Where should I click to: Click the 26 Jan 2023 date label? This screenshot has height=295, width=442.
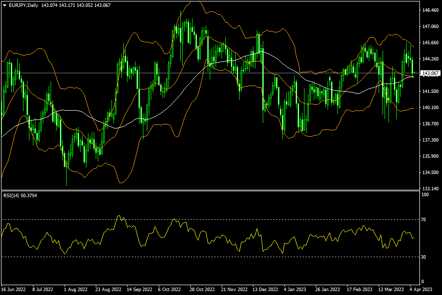pyautogui.click(x=327, y=290)
